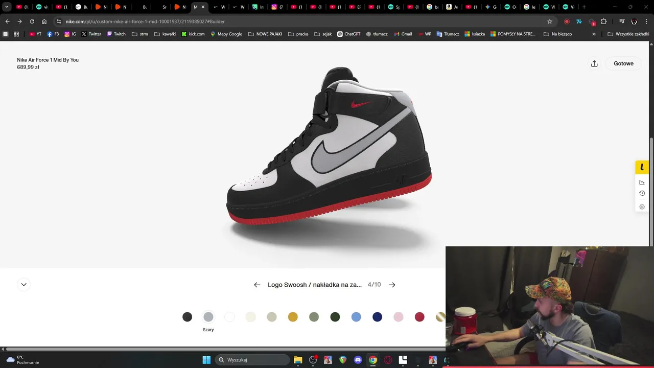Click the yellow side panel icon
This screenshot has width=654, height=368.
pos(642,167)
